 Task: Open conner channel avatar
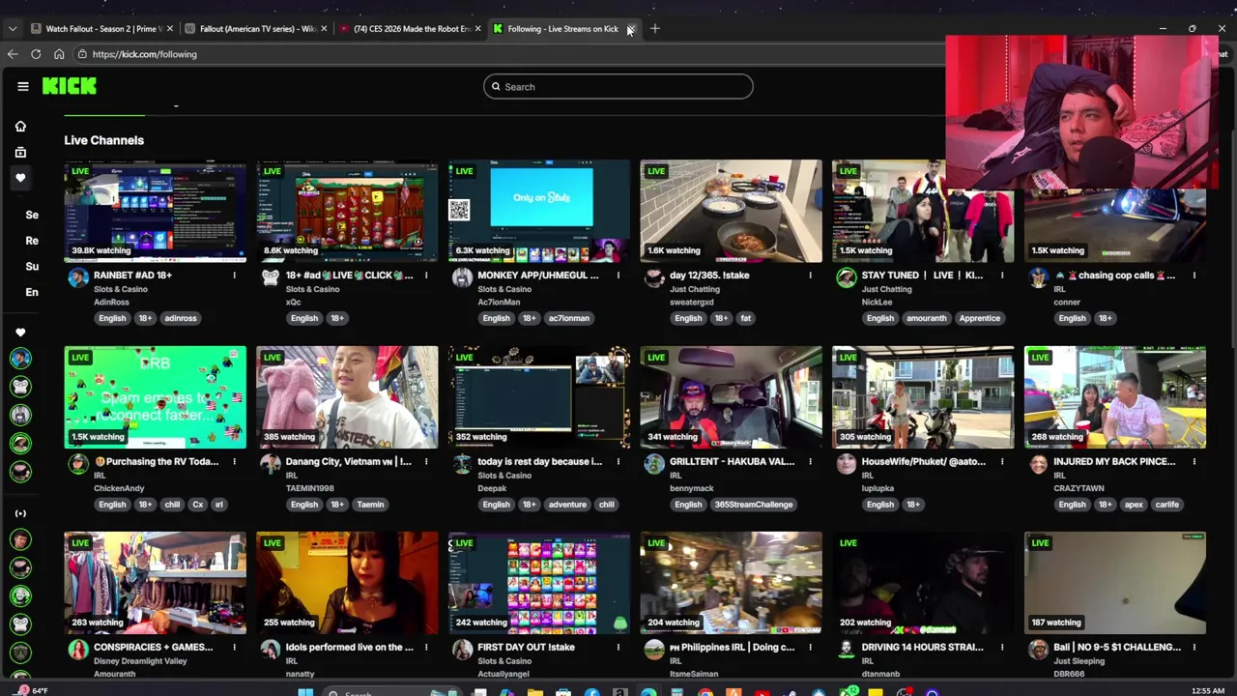pyautogui.click(x=1039, y=278)
